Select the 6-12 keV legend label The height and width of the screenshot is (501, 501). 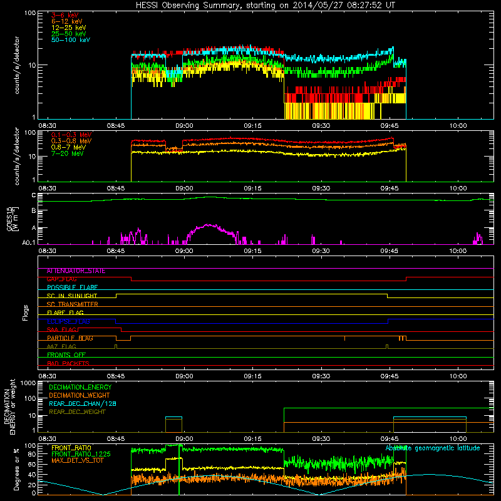tap(67, 21)
